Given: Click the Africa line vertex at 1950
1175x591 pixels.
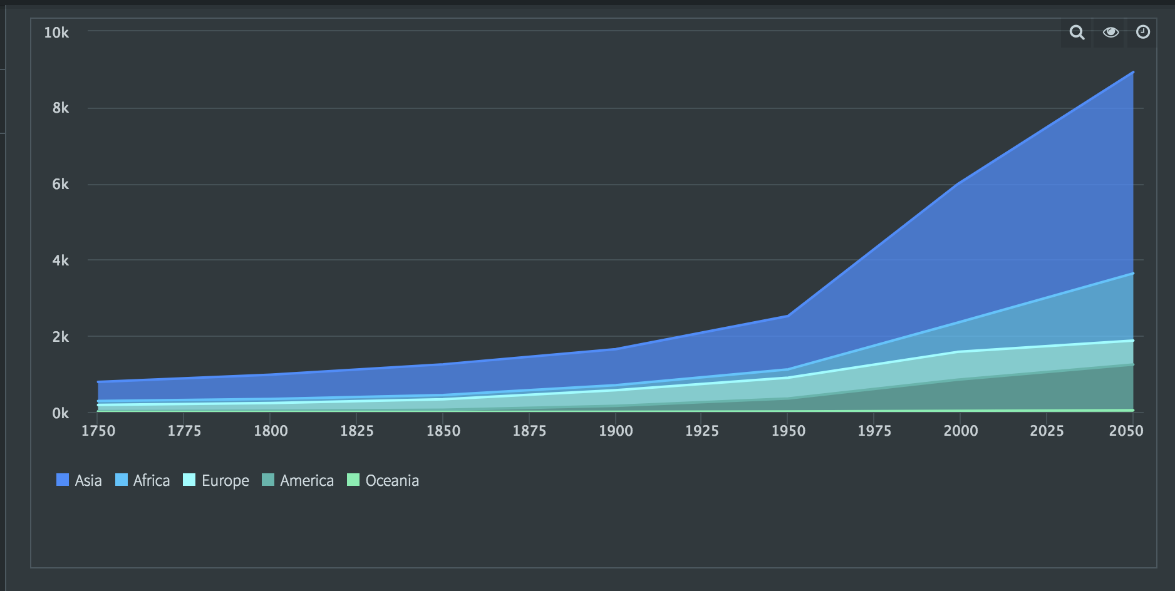Looking at the screenshot, I should [x=788, y=369].
